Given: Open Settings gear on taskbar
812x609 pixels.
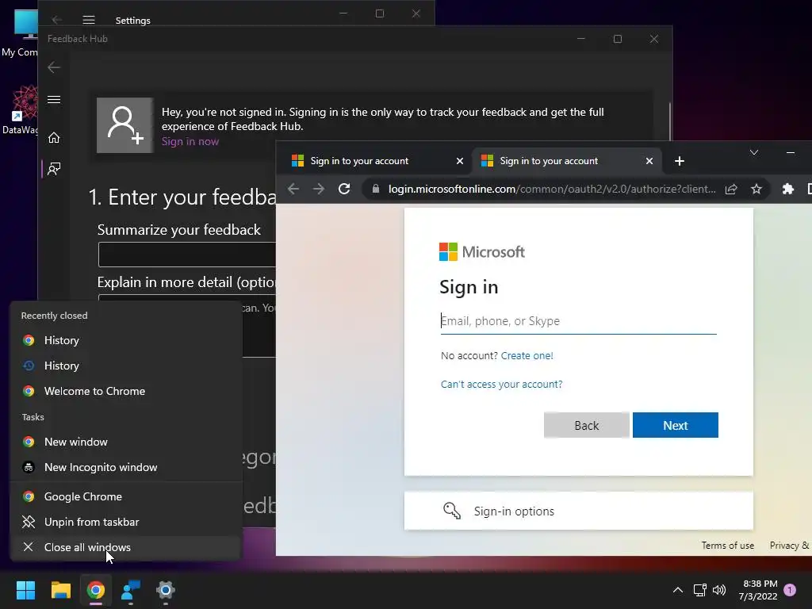Looking at the screenshot, I should click(x=166, y=590).
